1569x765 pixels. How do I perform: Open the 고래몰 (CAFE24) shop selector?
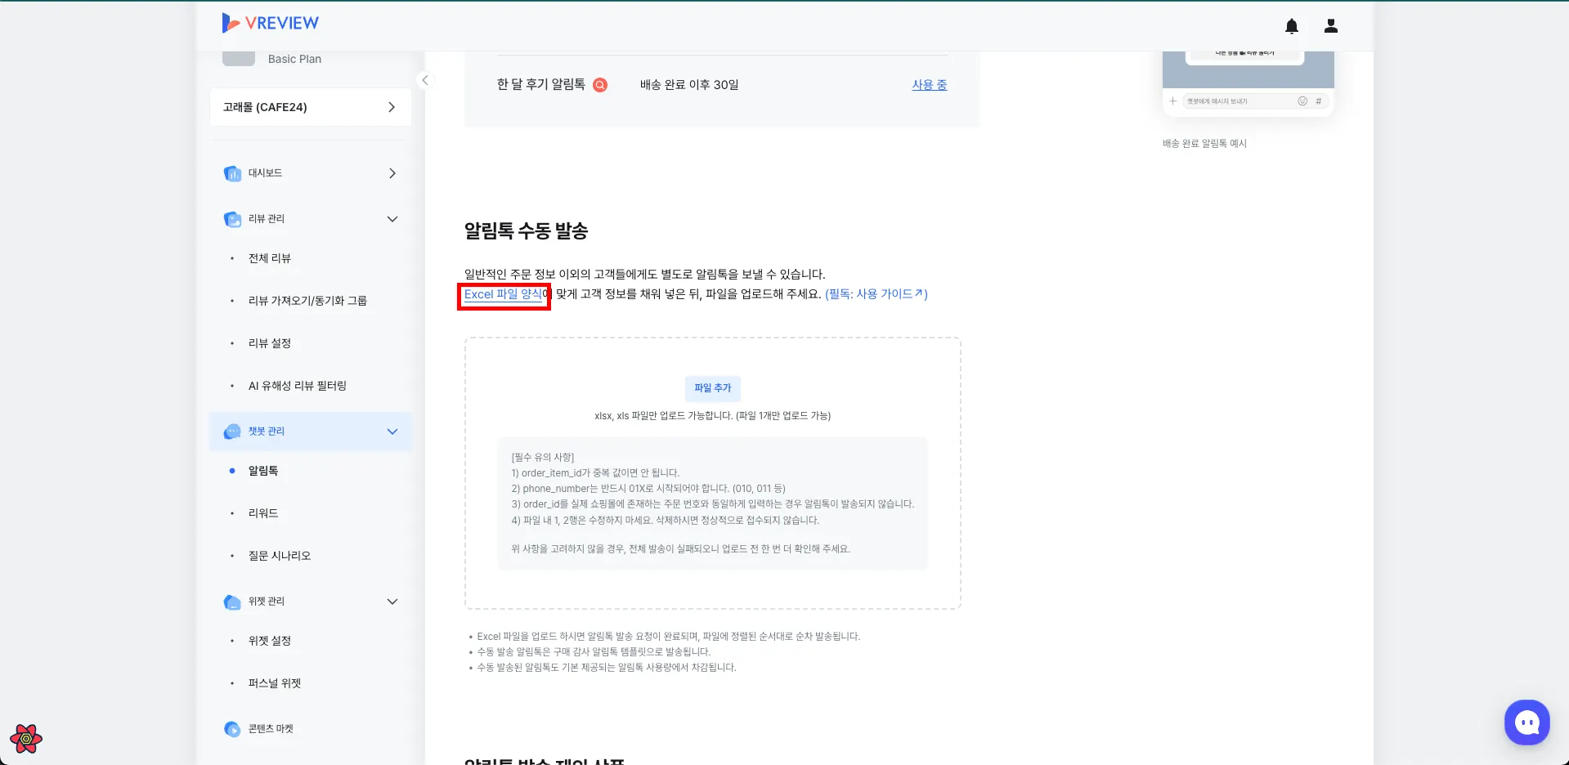(311, 107)
